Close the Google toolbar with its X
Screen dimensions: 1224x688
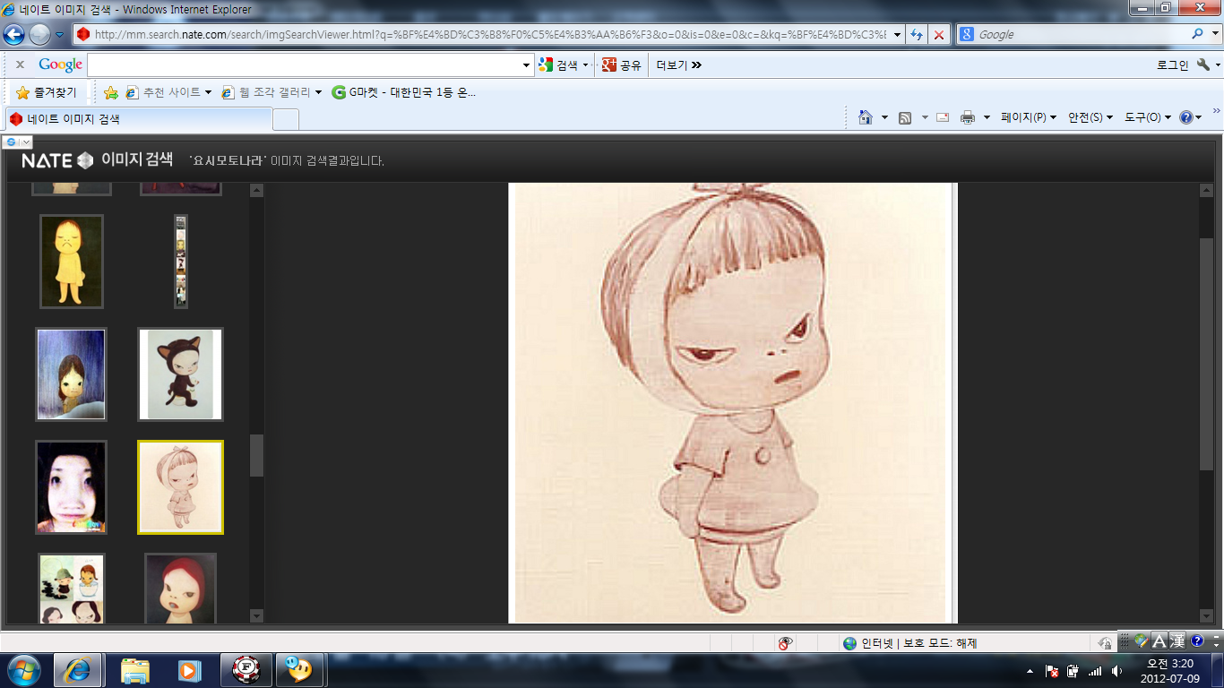(20, 64)
